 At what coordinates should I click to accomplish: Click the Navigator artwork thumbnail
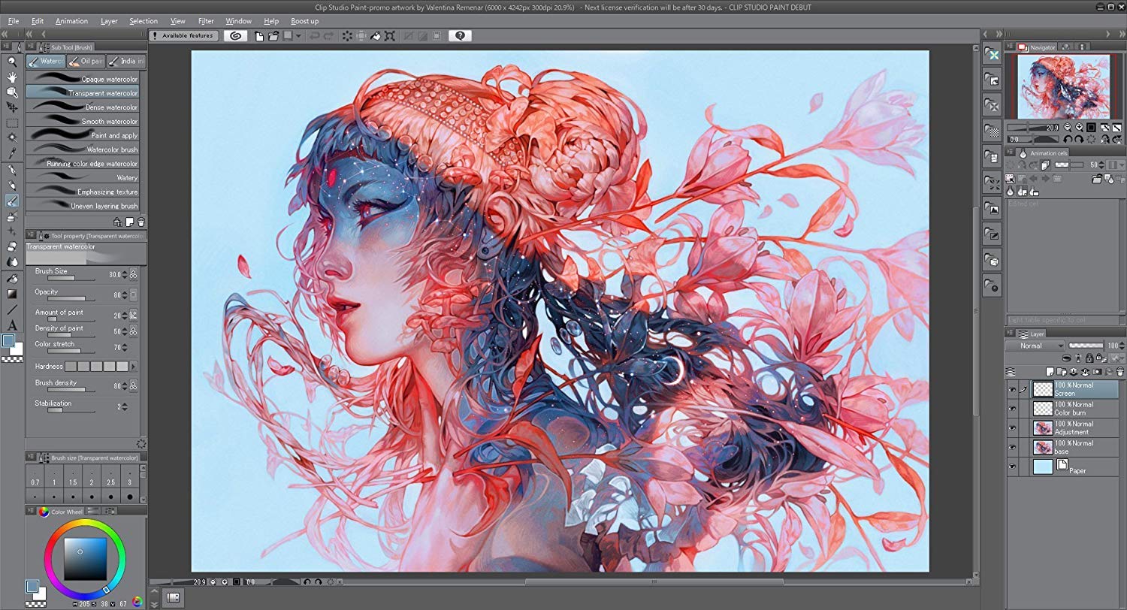(x=1062, y=85)
